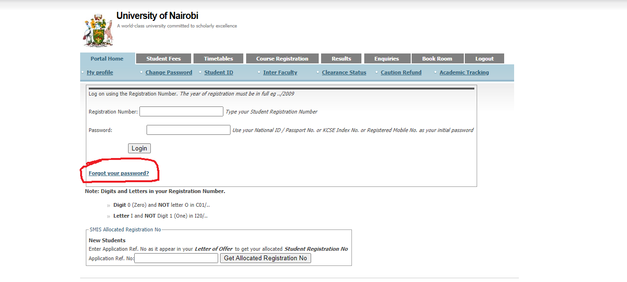
Task: Focus the Registration Number input field
Action: coord(181,112)
